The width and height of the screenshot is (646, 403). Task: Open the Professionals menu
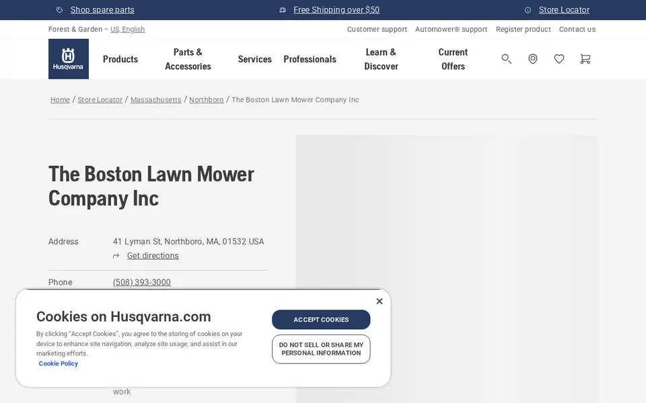(310, 59)
